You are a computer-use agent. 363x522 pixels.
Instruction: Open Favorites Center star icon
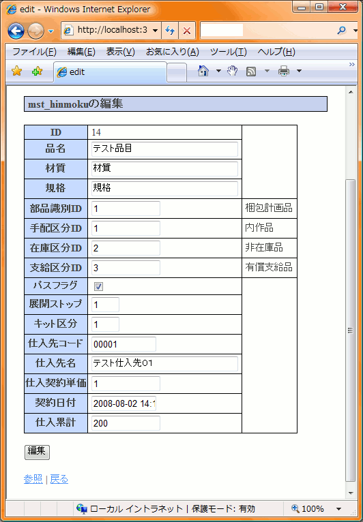coord(16,72)
